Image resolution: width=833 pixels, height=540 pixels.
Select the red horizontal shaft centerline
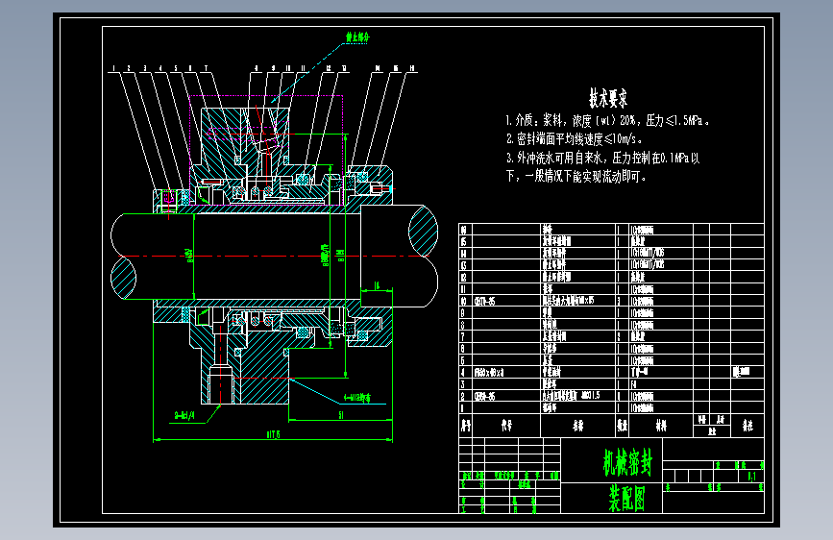pyautogui.click(x=274, y=256)
